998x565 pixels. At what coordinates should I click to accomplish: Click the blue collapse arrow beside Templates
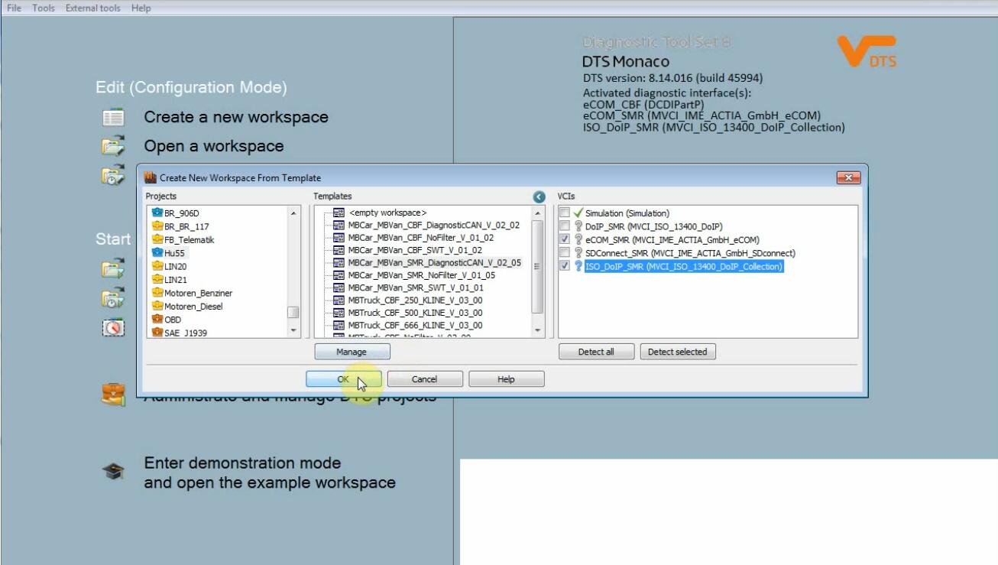click(x=539, y=197)
